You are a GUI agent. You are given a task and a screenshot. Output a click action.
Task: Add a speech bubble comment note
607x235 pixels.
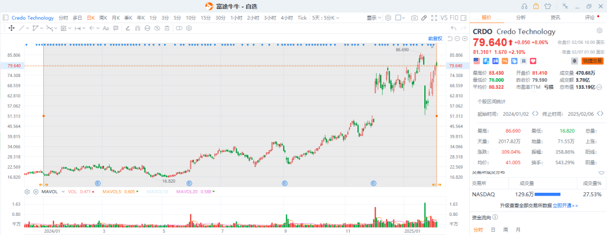coord(115,28)
